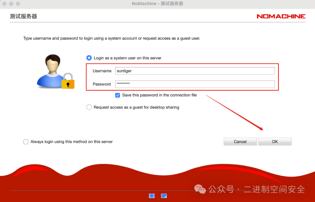Click the 'Type username and password' instruction text
The height and width of the screenshot is (202, 315).
pos(112,38)
